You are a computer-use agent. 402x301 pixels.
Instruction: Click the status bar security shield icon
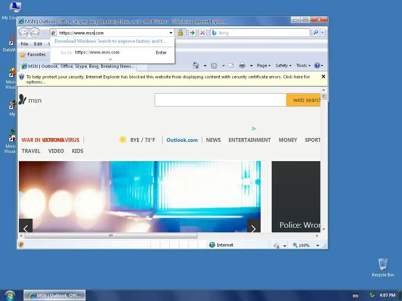click(x=21, y=245)
